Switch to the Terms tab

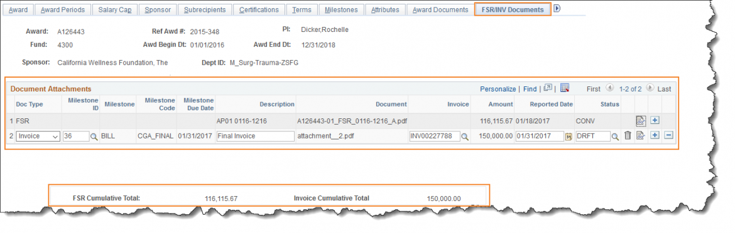[x=302, y=9]
